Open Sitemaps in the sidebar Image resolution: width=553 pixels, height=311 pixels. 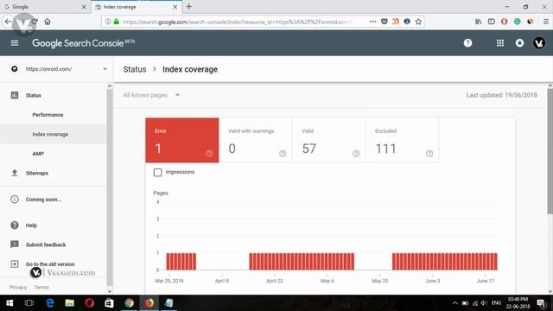coord(36,173)
